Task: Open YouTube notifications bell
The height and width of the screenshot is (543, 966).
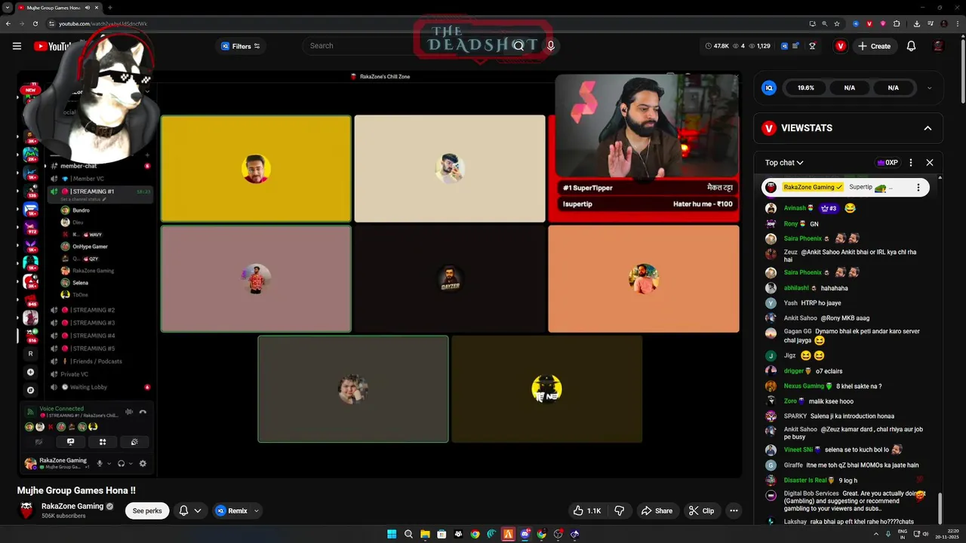Action: coord(911,46)
